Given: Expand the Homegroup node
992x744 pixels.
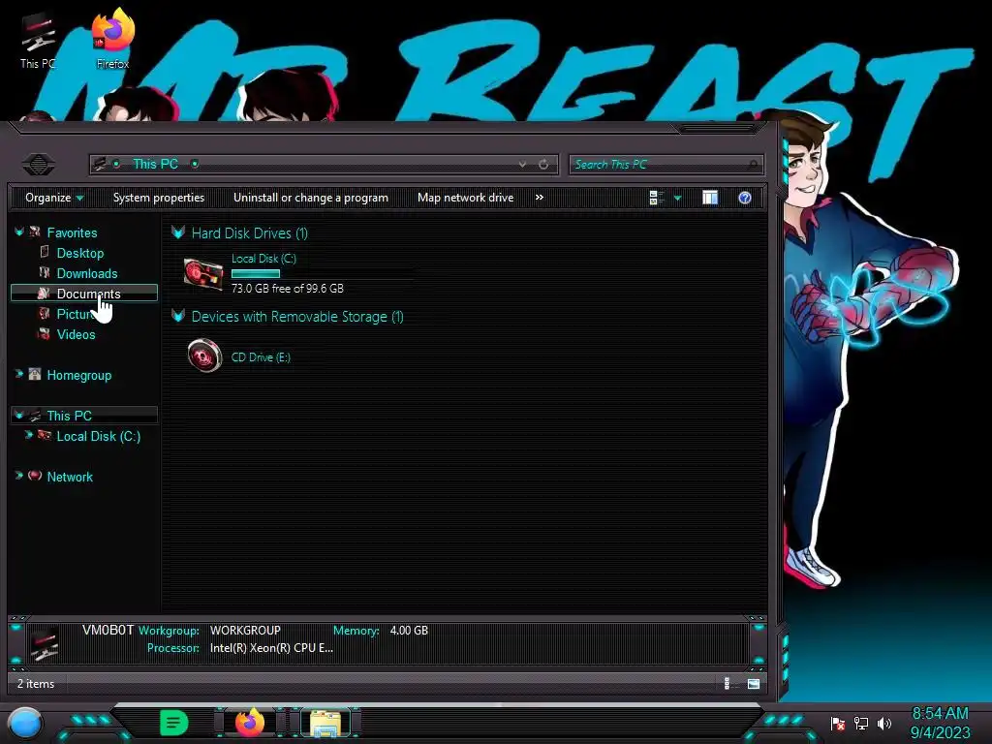Looking at the screenshot, I should point(19,375).
